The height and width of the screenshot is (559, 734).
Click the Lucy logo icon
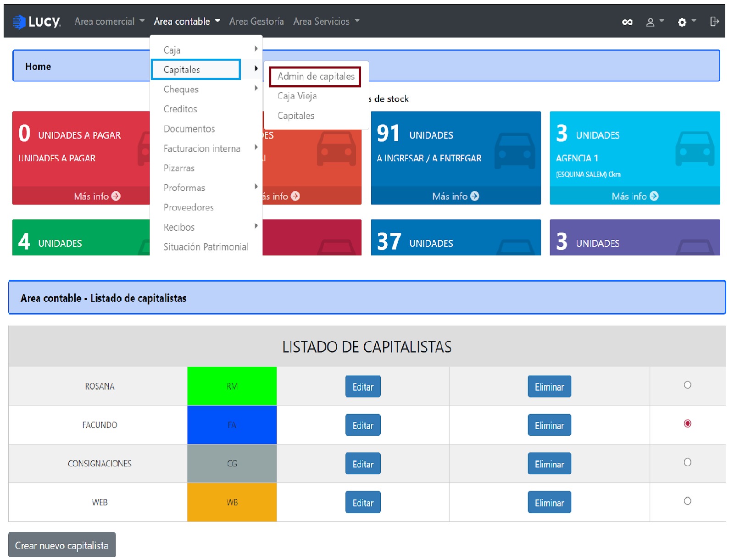(x=19, y=22)
